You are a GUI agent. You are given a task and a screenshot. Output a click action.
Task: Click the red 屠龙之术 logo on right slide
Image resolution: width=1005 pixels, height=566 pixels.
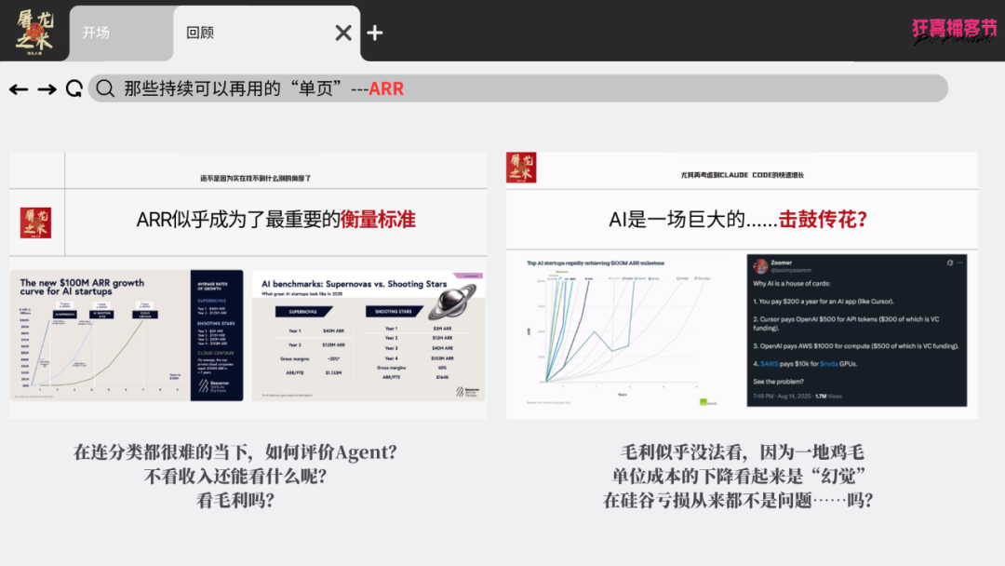tap(521, 168)
